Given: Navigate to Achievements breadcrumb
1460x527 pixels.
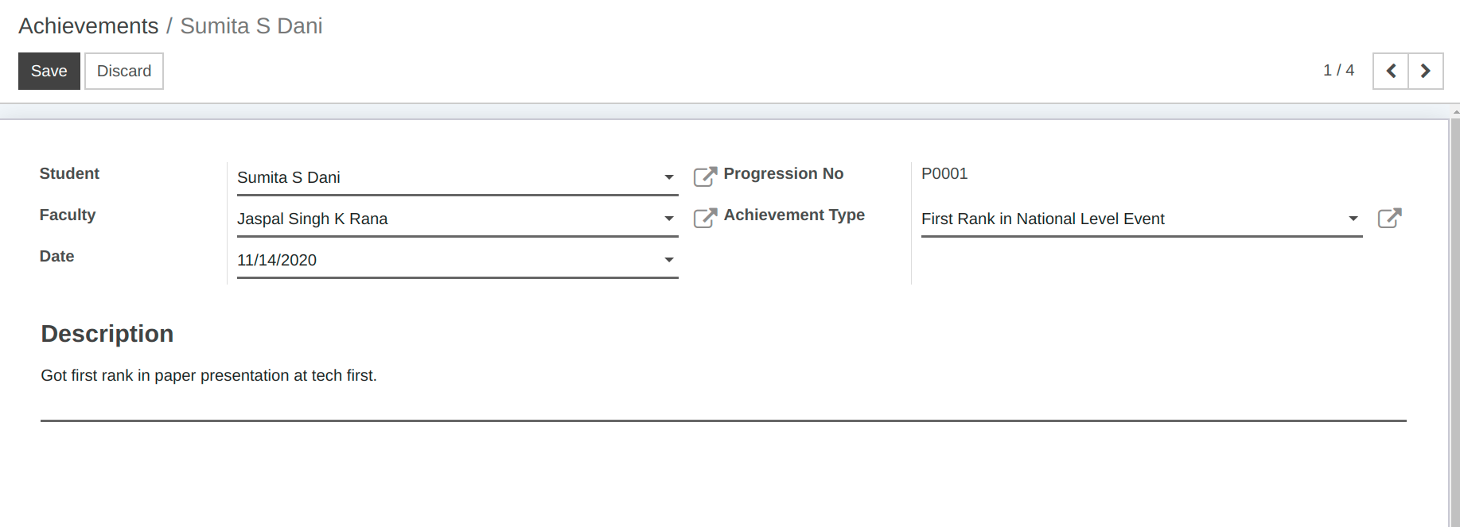Looking at the screenshot, I should pyautogui.click(x=88, y=26).
